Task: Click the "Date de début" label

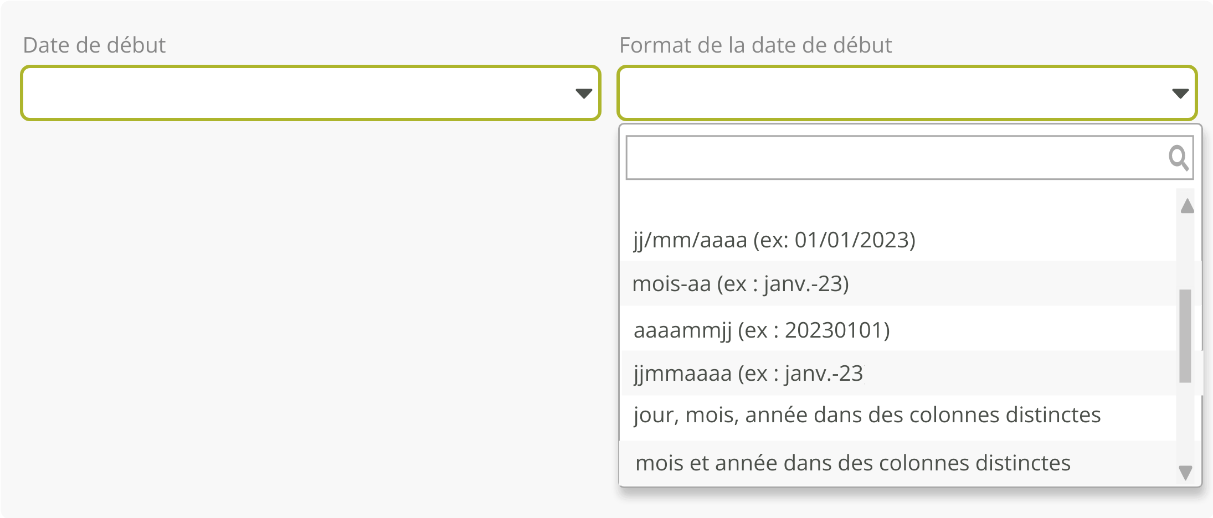Action: pos(94,45)
